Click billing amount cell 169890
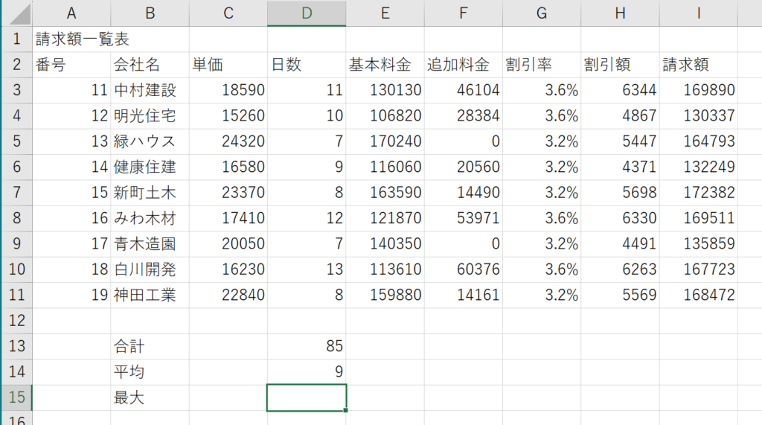 tap(698, 90)
